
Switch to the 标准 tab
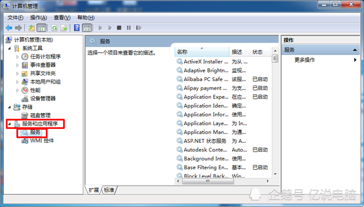[x=109, y=190]
